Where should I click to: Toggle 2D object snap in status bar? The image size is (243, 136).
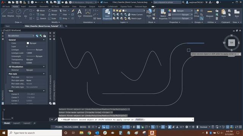point(128,127)
